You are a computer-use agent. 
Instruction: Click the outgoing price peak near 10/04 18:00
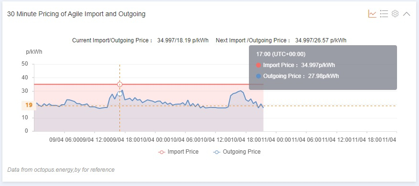[241, 91]
